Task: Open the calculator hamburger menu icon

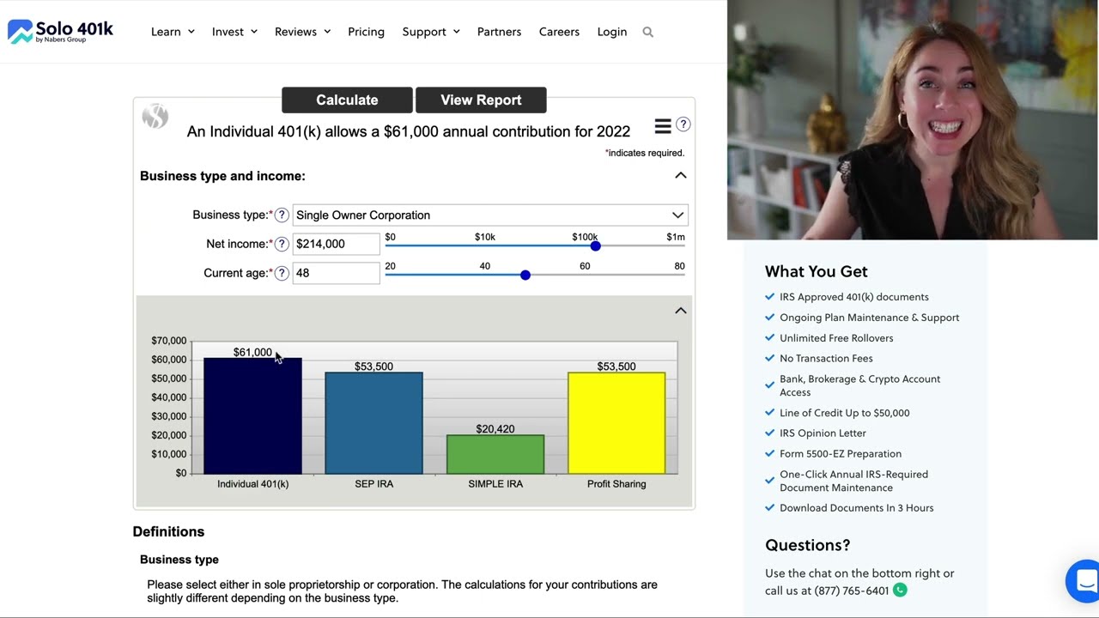Action: tap(663, 126)
